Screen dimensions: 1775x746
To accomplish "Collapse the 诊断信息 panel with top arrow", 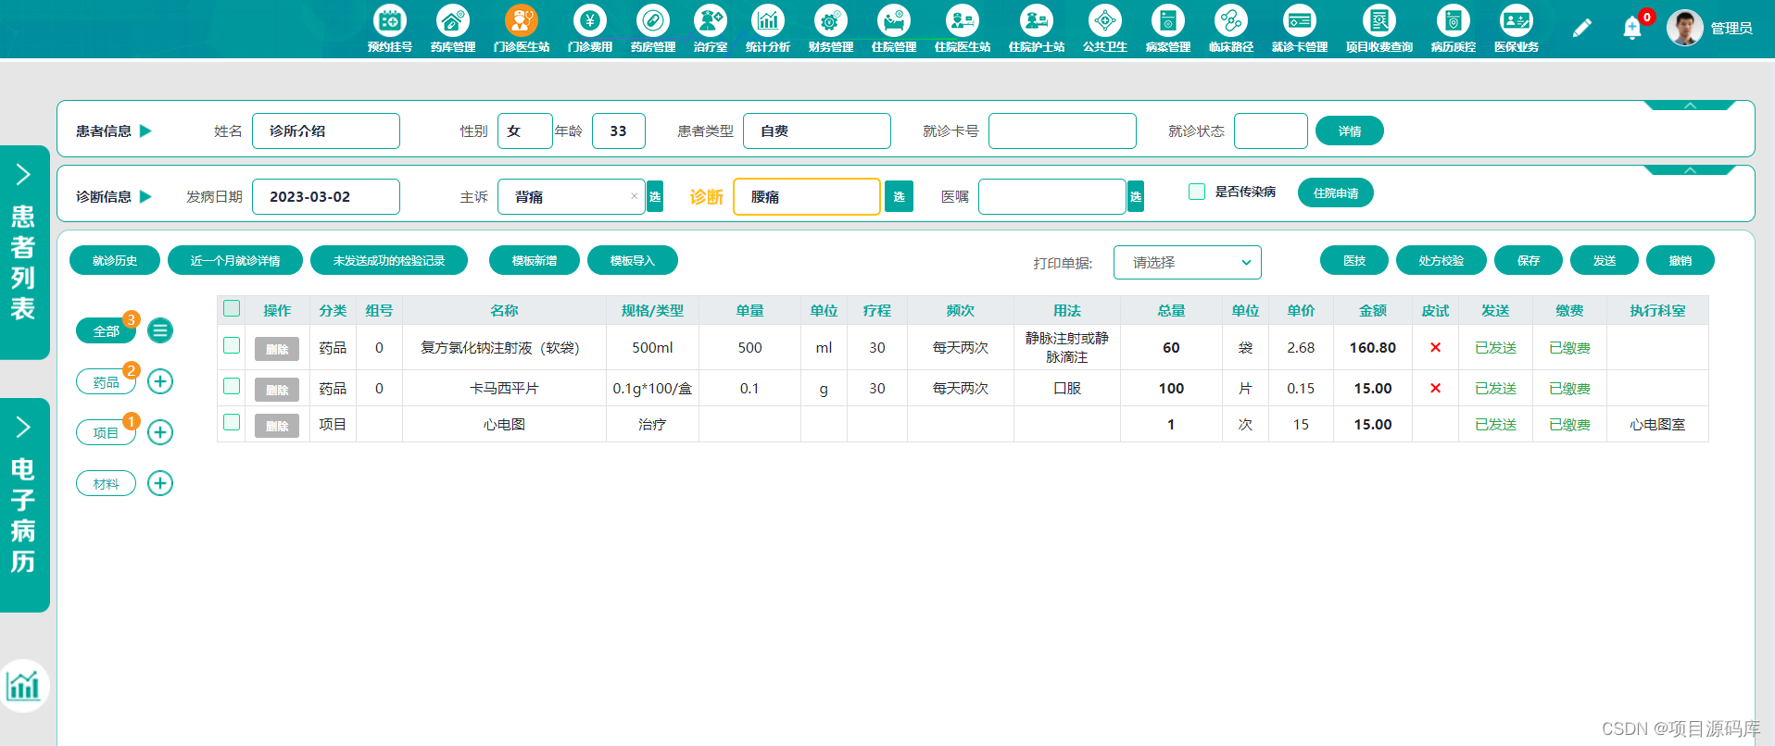I will 1690,170.
